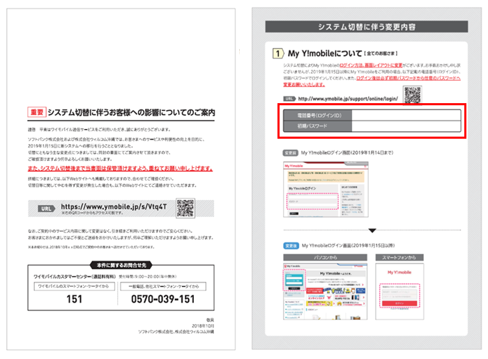Click the blank 初期パスワード field
This screenshot has height=359, width=488.
406,127
